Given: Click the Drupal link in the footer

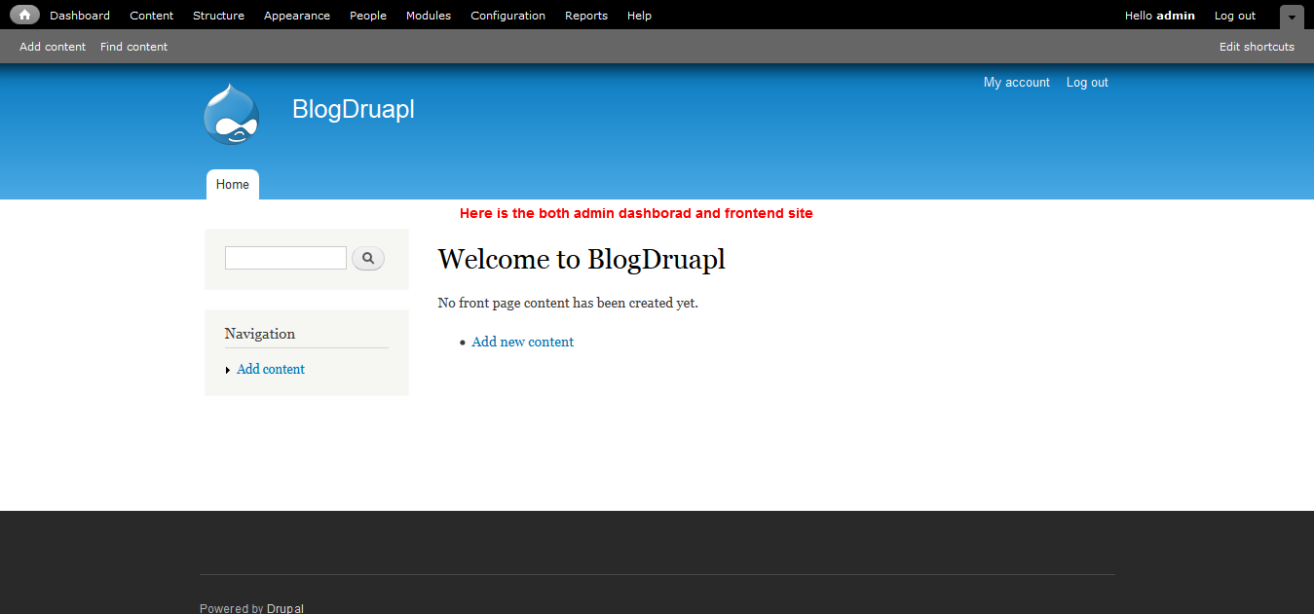Looking at the screenshot, I should [x=284, y=607].
